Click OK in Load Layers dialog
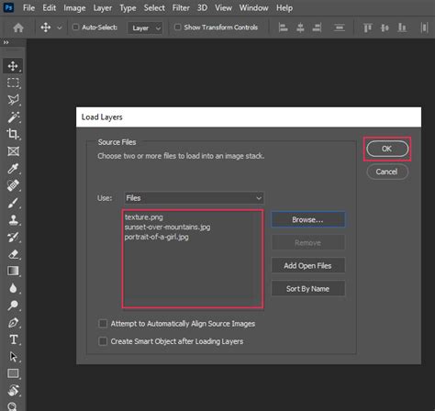Viewport: 435px width, 411px height. coord(387,149)
